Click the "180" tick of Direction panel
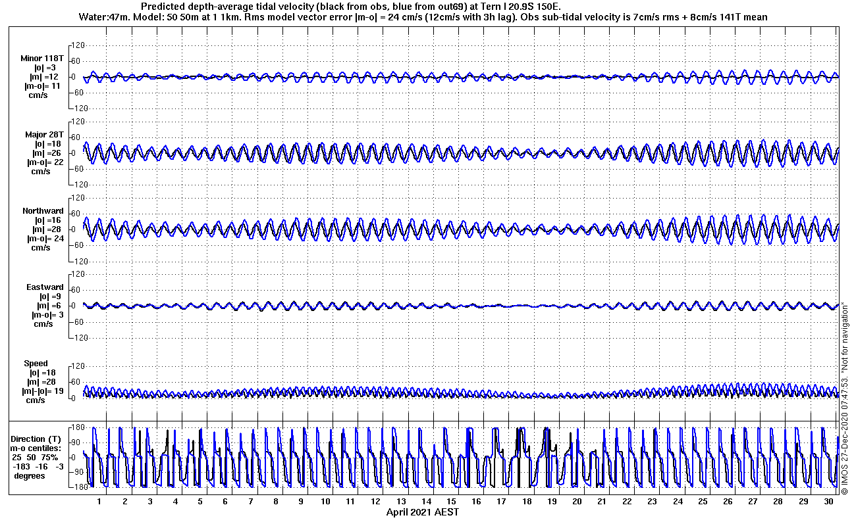Viewport: 856px width, 526px height. click(78, 428)
